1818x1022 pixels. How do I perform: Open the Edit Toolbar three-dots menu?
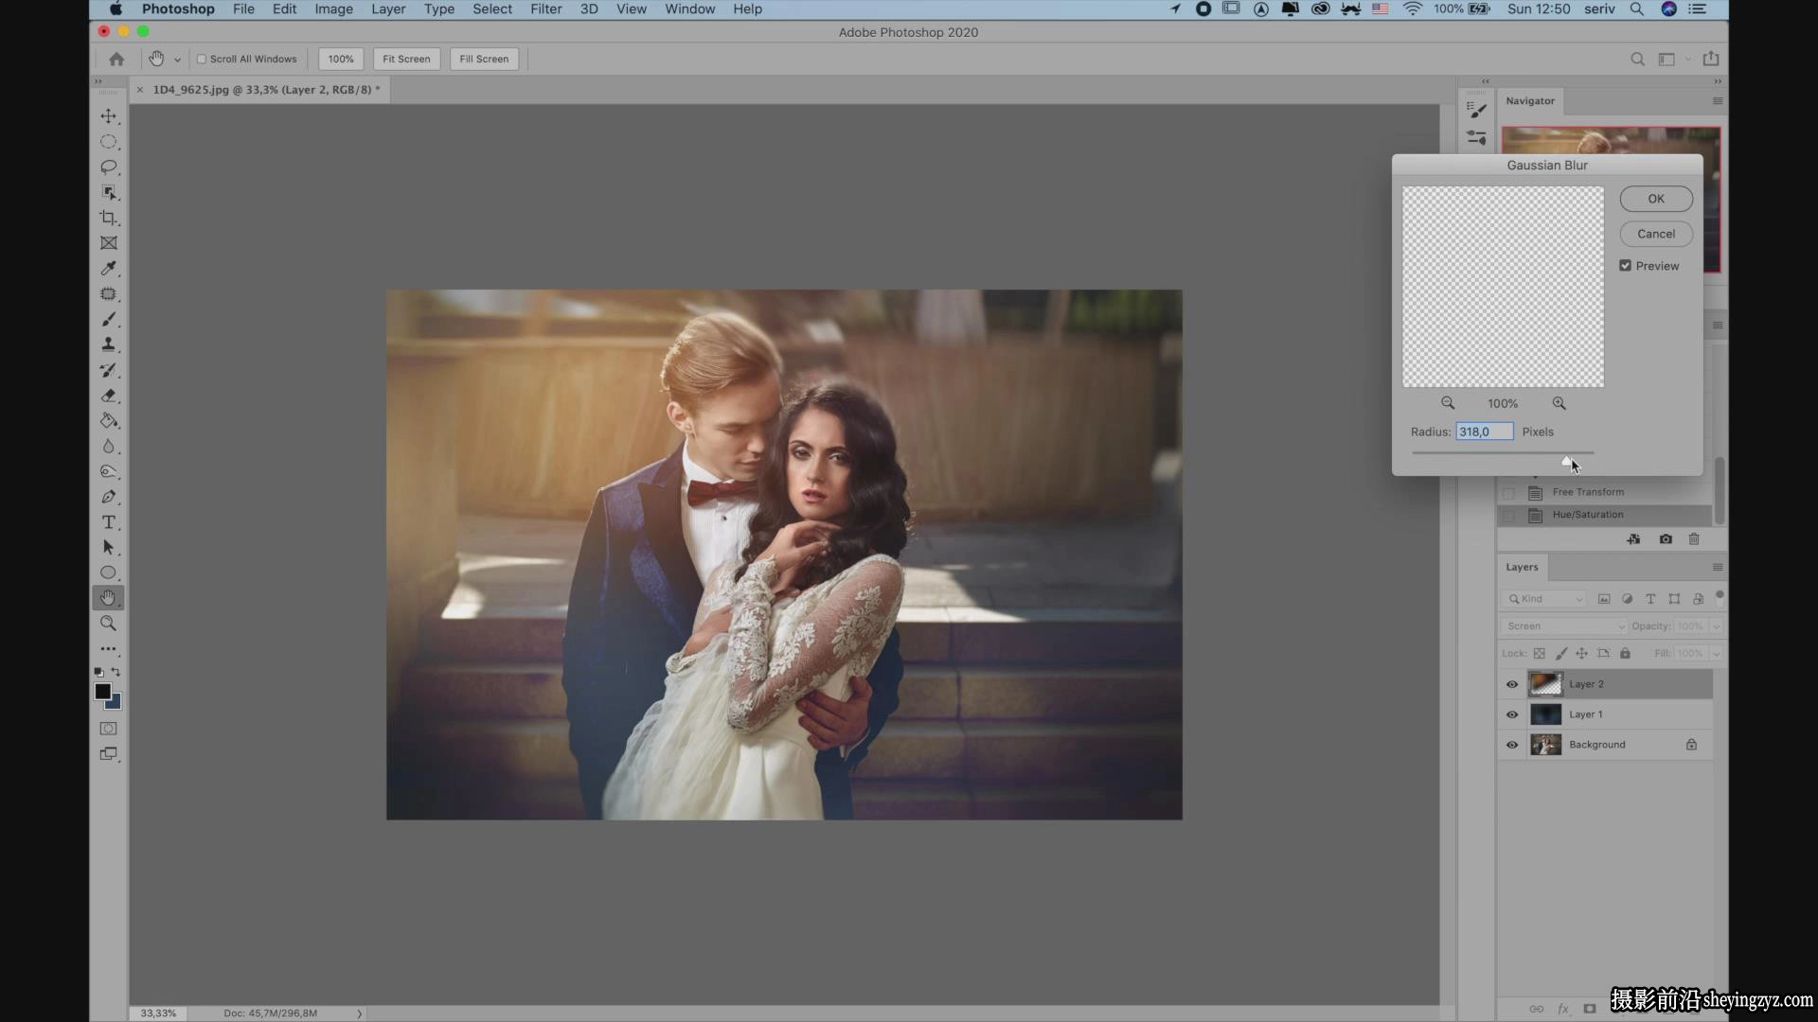[109, 649]
